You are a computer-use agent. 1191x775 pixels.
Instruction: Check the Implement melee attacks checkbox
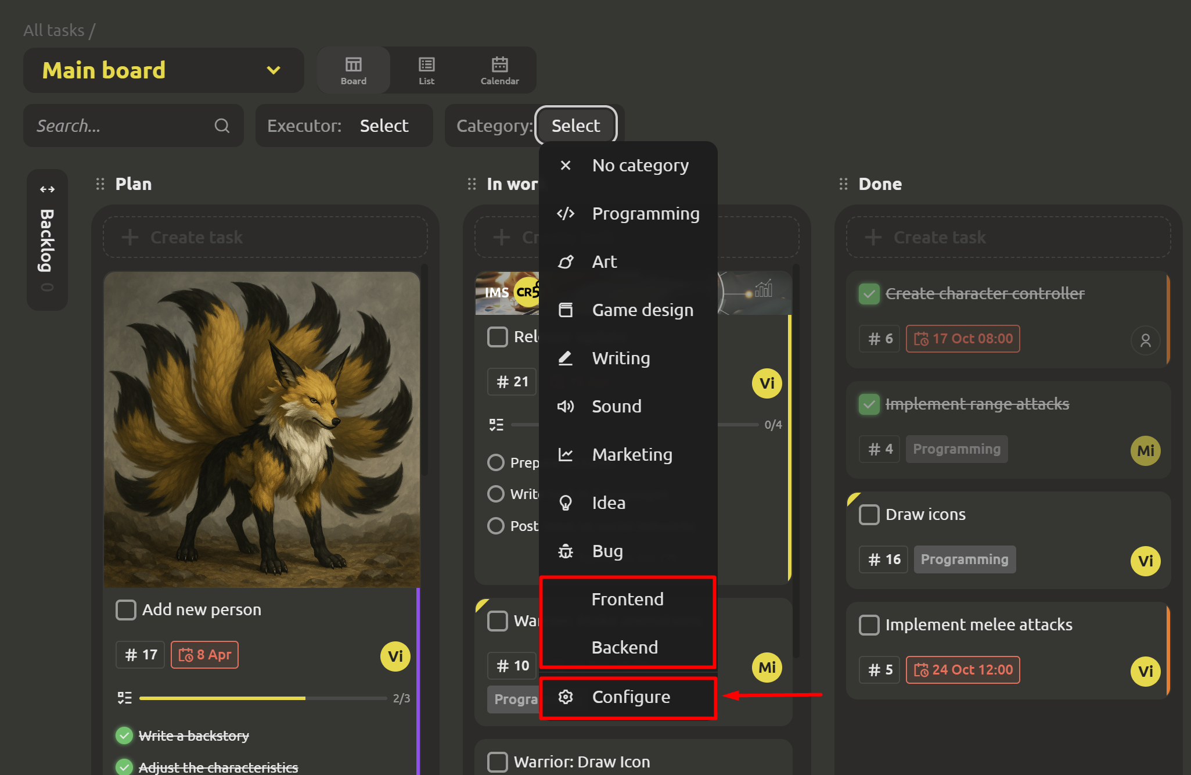[x=869, y=625]
